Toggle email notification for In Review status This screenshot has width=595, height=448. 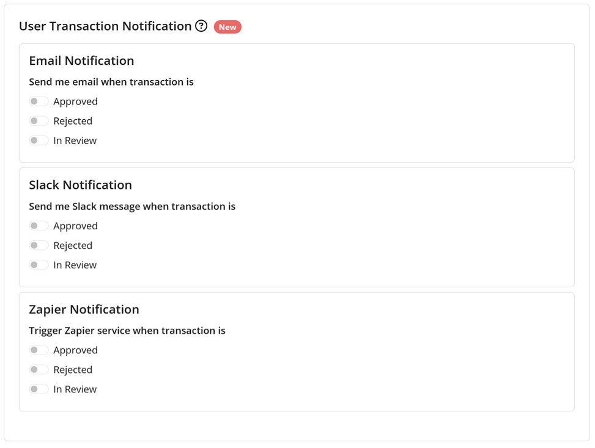point(39,140)
